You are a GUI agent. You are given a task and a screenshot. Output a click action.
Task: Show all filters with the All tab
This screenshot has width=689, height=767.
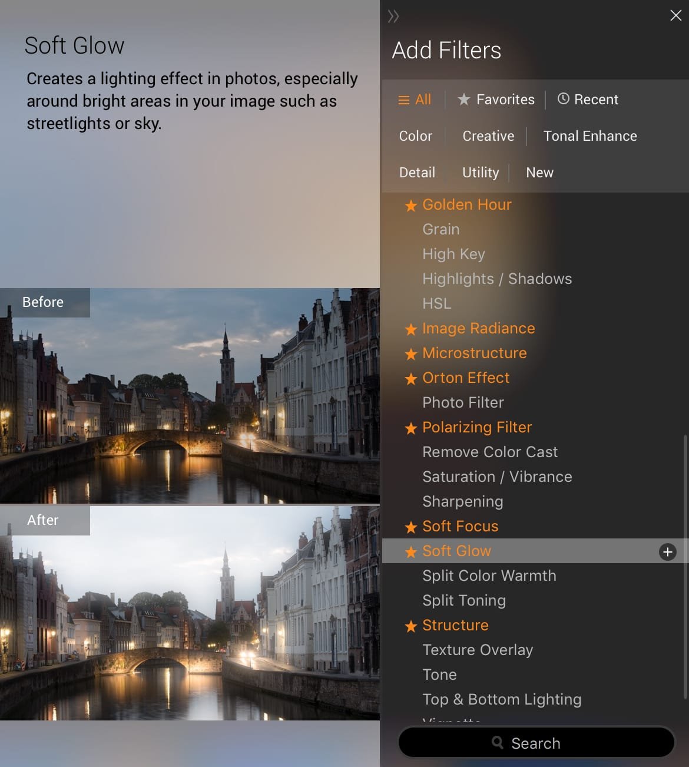point(415,100)
